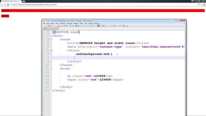The image size is (206, 116).
Task: Click the Chrome address bar URL
Action: click(35, 5)
